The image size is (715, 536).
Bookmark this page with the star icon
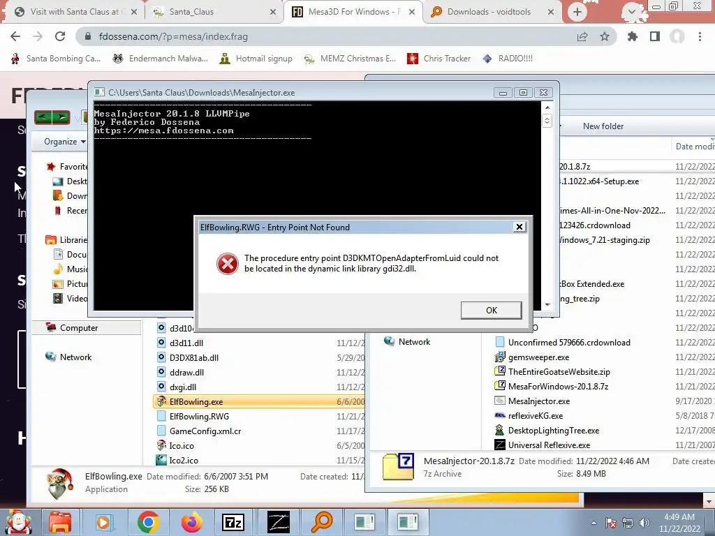(605, 36)
